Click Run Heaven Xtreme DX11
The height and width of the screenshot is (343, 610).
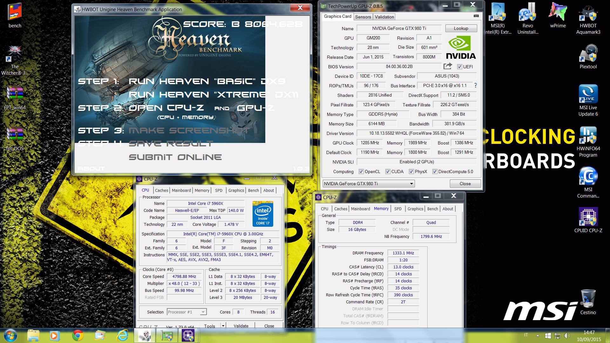(x=213, y=95)
